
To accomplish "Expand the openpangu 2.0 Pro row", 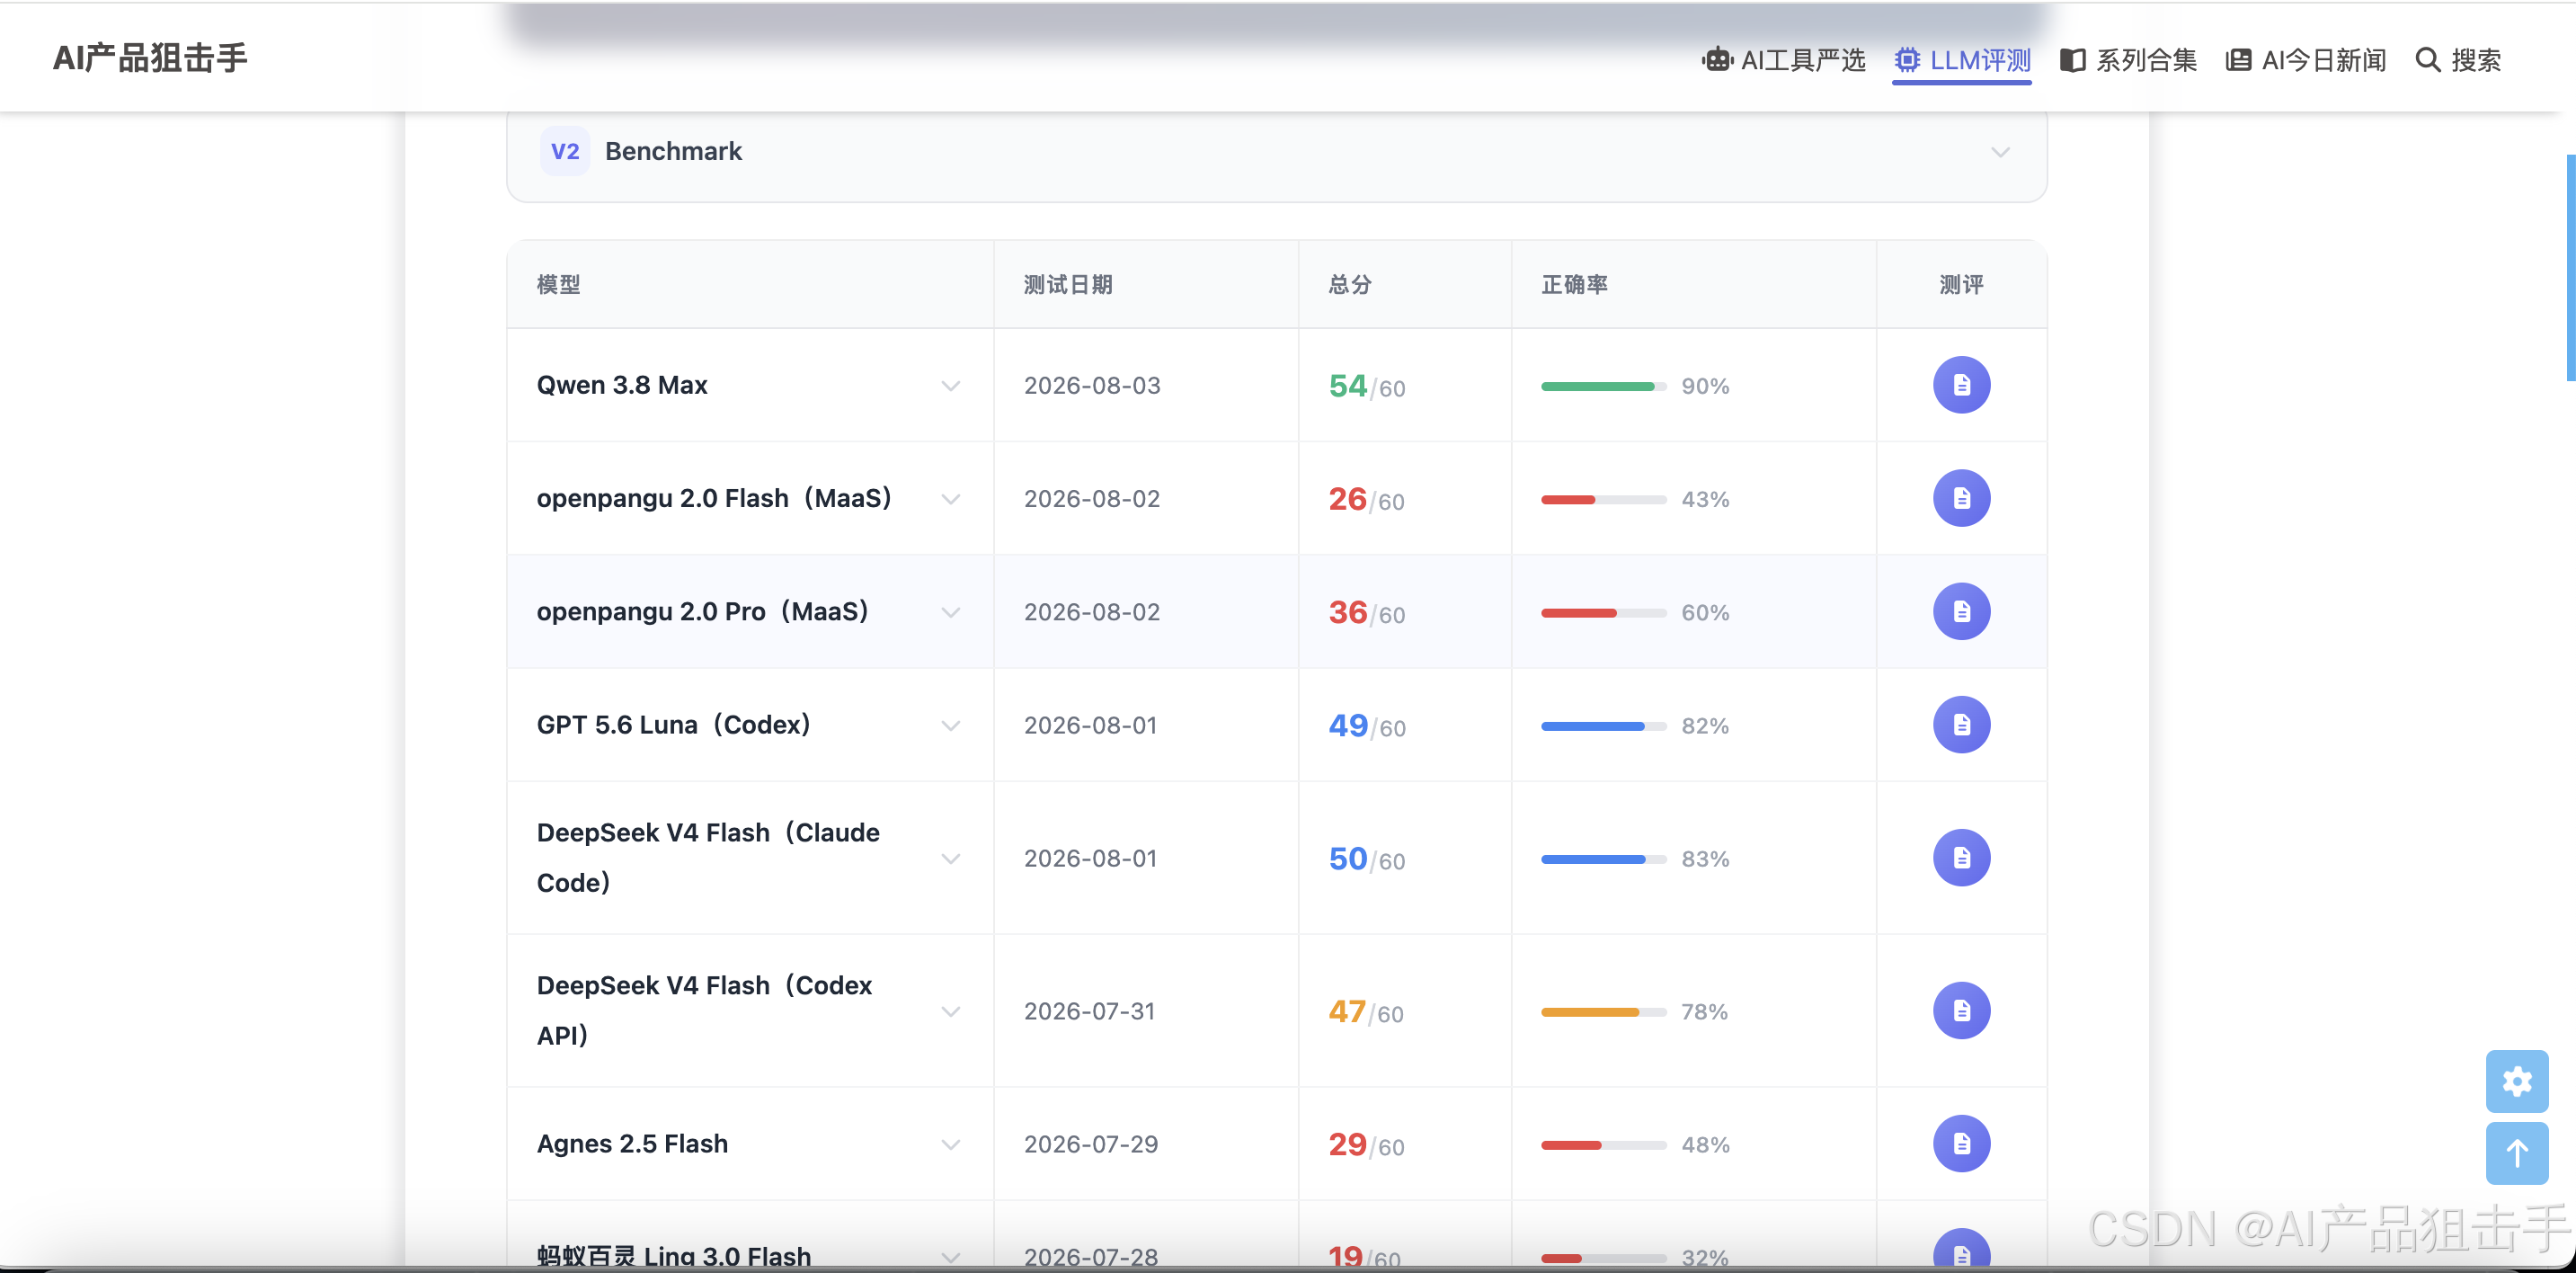I will 950,612.
